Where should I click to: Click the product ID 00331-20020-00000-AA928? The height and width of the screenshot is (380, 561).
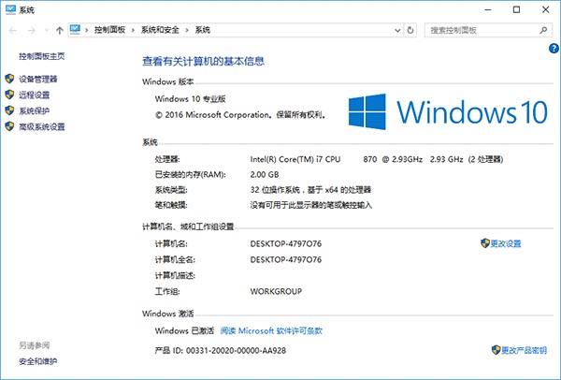(237, 351)
